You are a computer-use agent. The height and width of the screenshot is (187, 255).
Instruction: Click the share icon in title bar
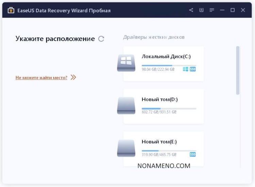coord(191,10)
